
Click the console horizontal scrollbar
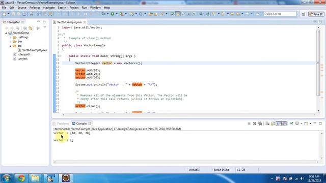(186, 162)
